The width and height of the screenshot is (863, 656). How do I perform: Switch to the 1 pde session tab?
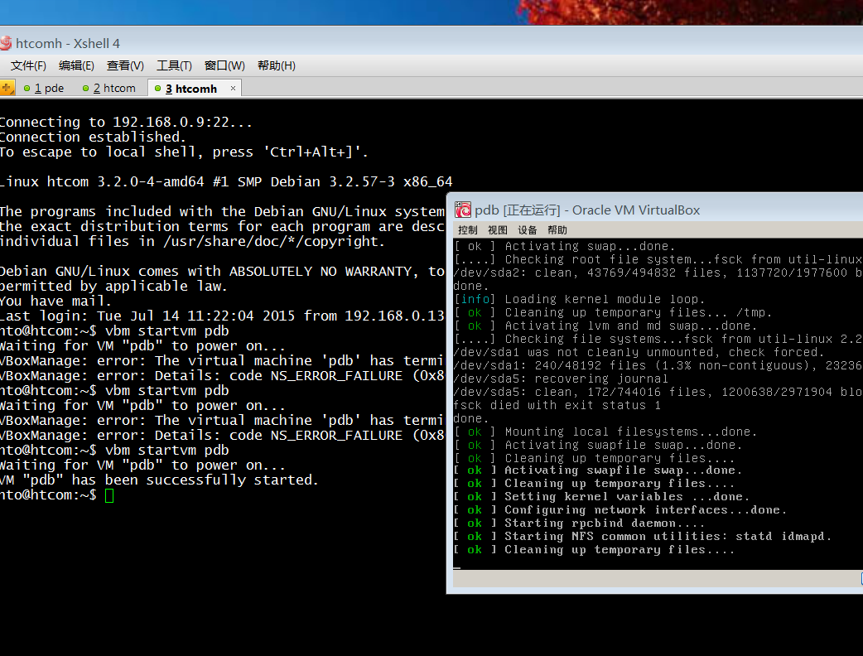(44, 88)
